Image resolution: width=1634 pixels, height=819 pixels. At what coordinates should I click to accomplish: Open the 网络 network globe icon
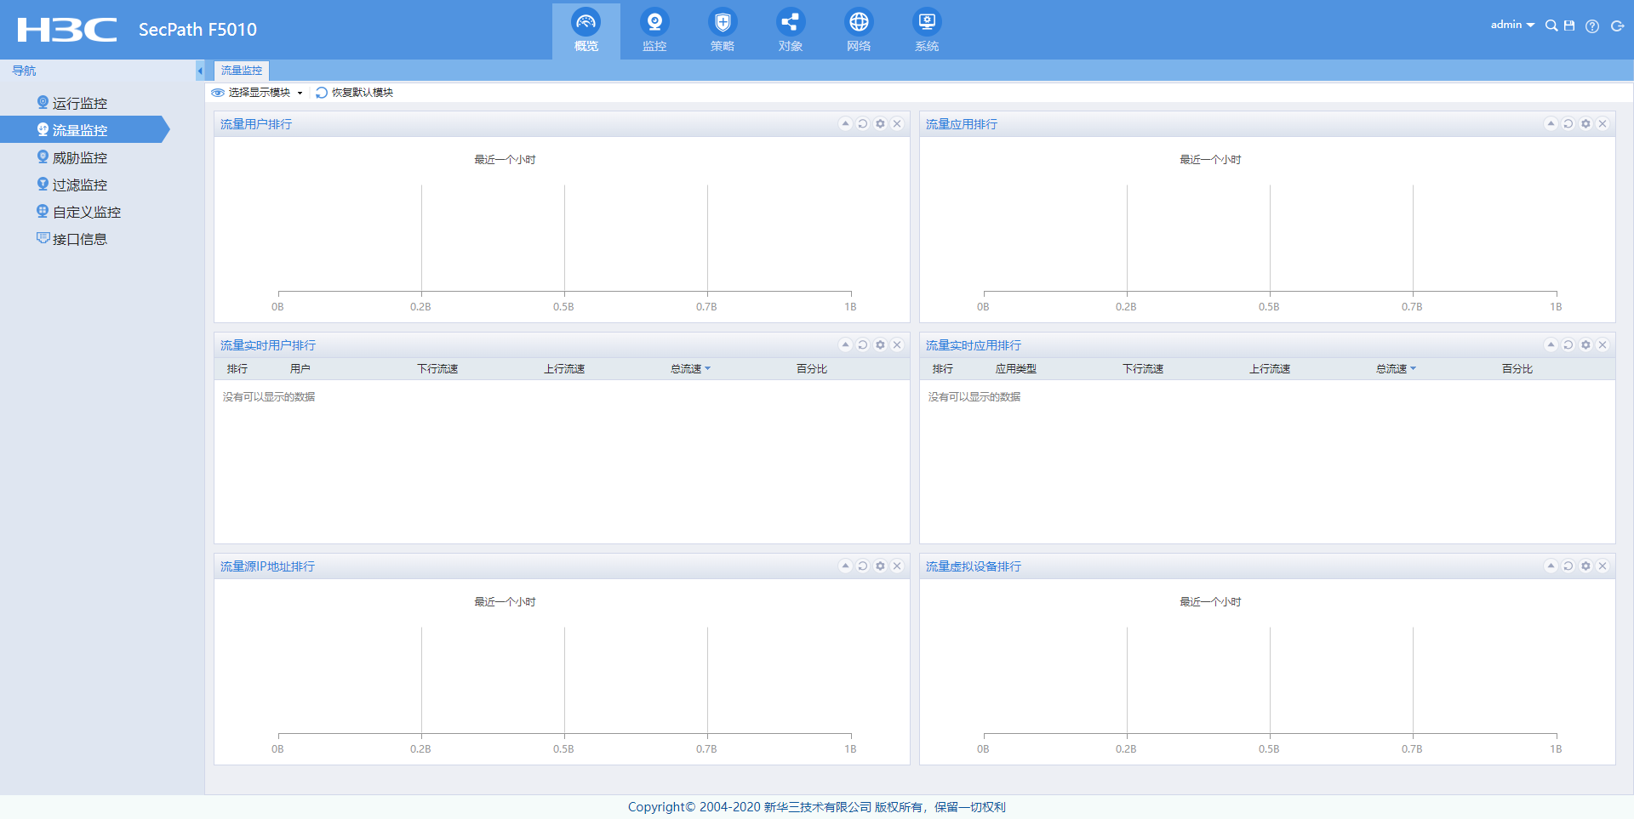tap(858, 31)
